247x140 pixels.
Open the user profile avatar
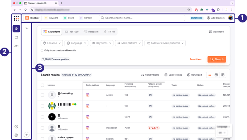pyautogui.click(x=231, y=18)
